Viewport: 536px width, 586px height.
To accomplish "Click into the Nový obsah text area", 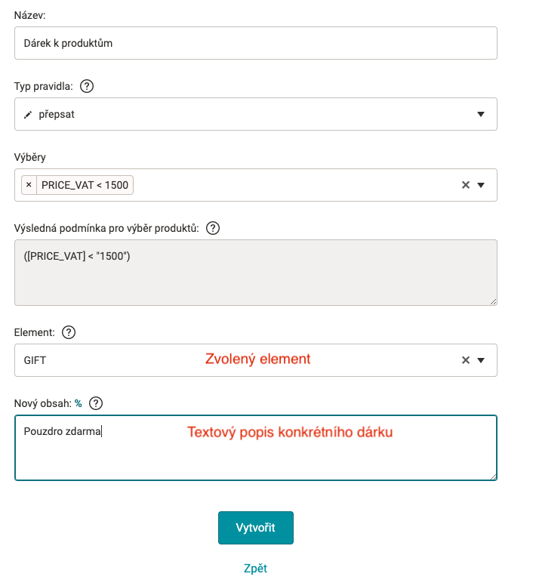I will tap(256, 448).
